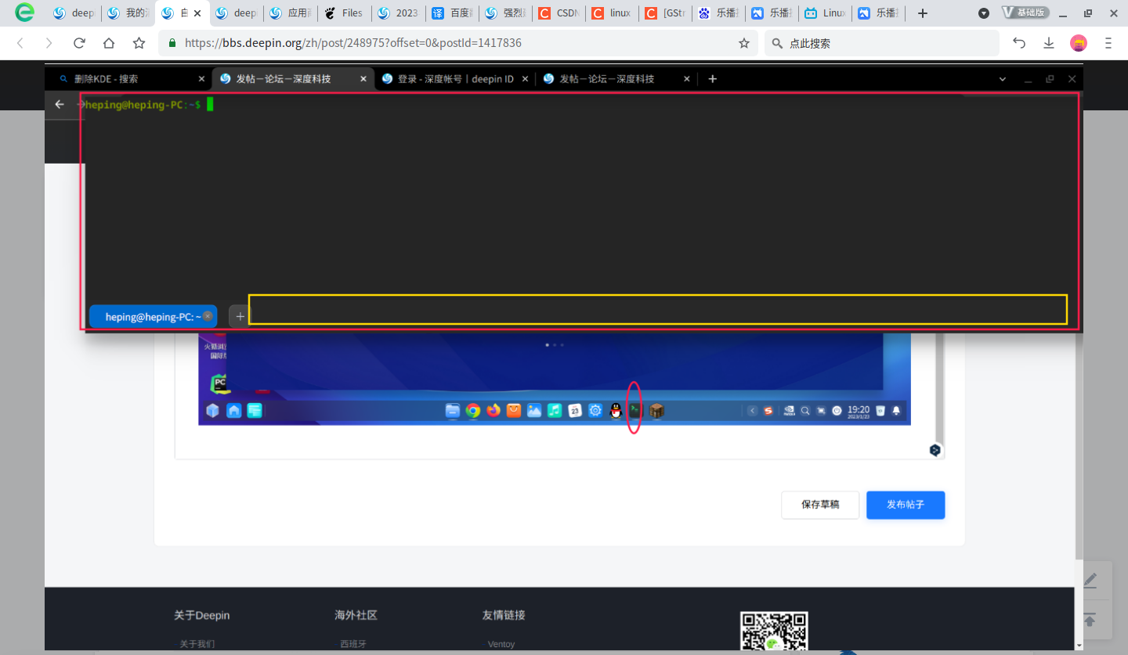Switch to the Linux tab with bilibili icon

click(x=826, y=13)
